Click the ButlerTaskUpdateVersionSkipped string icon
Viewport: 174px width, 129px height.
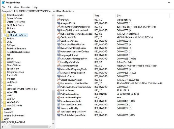59,34
